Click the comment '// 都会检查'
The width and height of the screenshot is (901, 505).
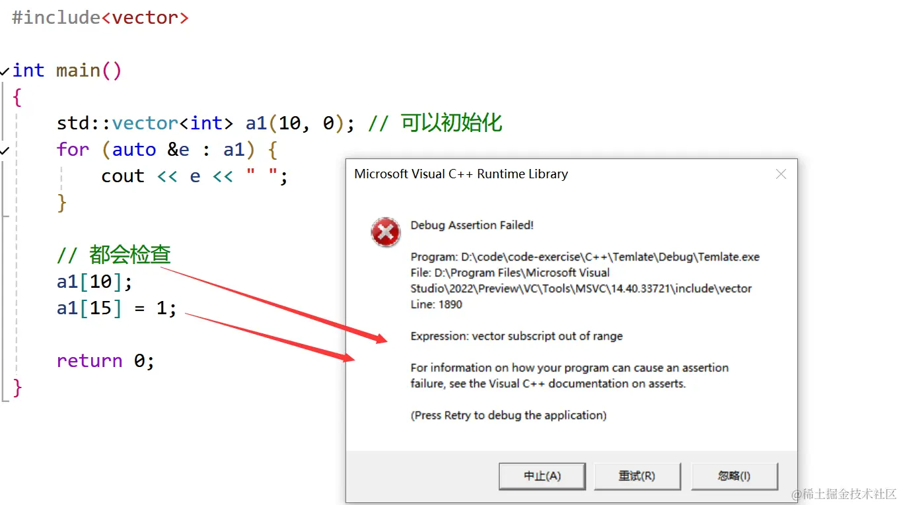pyautogui.click(x=114, y=255)
